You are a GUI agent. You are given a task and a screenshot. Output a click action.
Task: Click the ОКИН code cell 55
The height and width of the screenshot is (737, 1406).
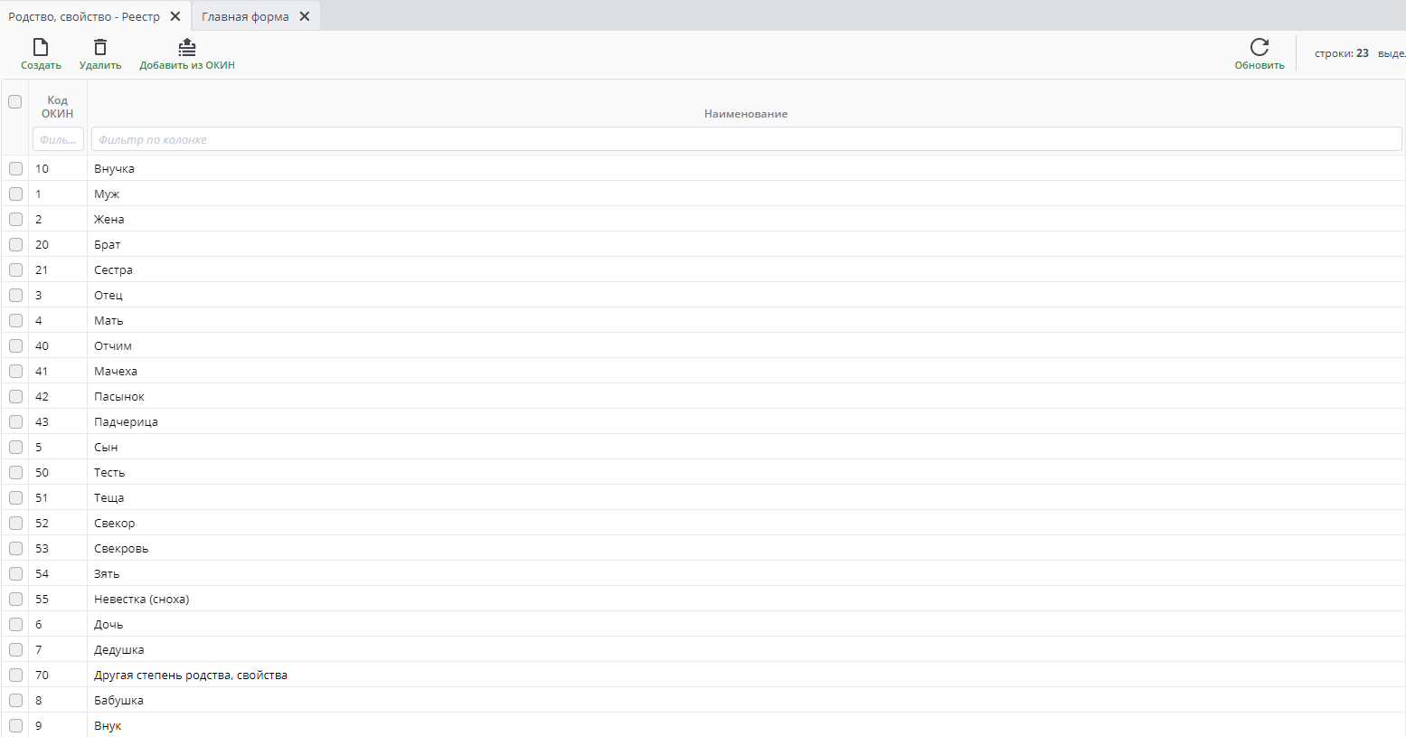click(x=58, y=599)
